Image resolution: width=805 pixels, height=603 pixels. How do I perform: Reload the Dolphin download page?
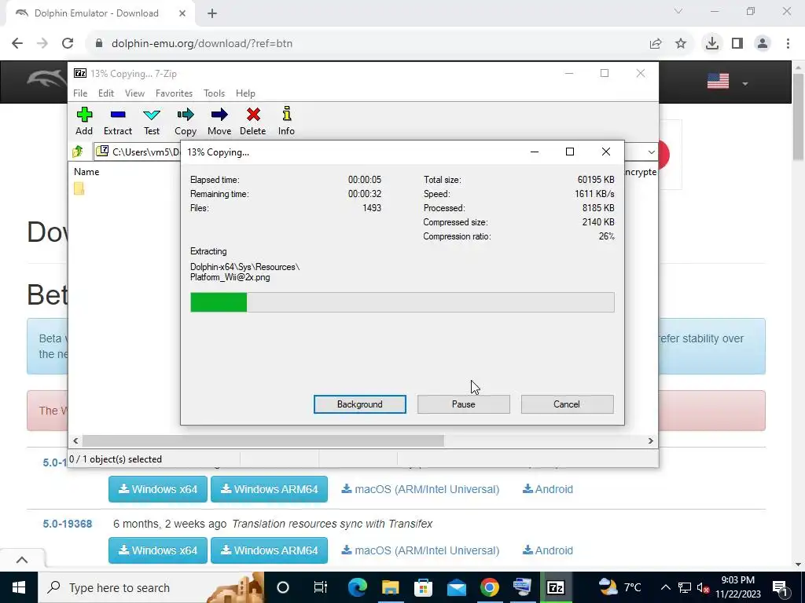68,44
